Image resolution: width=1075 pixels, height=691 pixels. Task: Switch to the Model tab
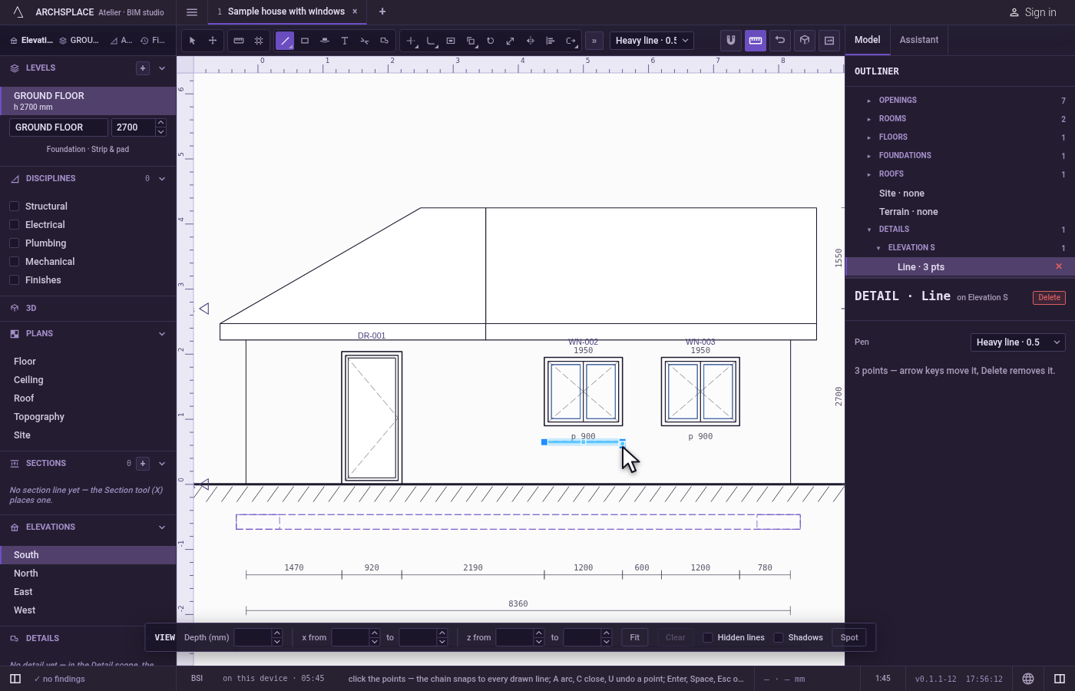pyautogui.click(x=868, y=40)
